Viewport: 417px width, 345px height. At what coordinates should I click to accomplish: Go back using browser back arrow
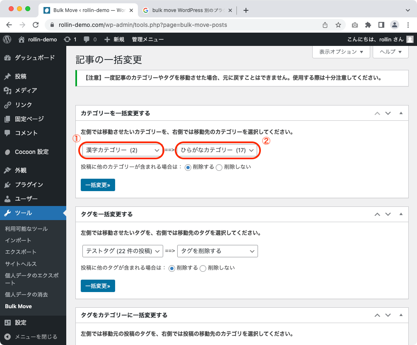9,25
